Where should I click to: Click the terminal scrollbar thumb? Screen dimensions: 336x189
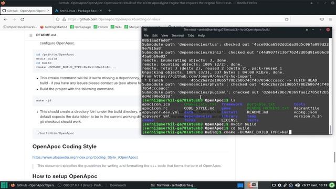tap(330, 129)
